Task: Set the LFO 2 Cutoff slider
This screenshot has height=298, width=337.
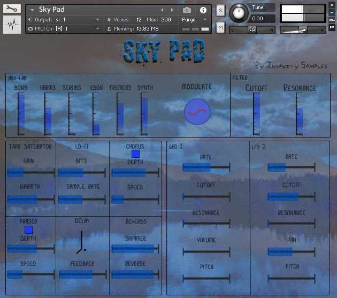Action: point(292,196)
